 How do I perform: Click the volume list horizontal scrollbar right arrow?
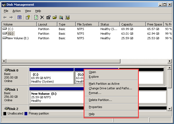pyautogui.click(x=170, y=61)
